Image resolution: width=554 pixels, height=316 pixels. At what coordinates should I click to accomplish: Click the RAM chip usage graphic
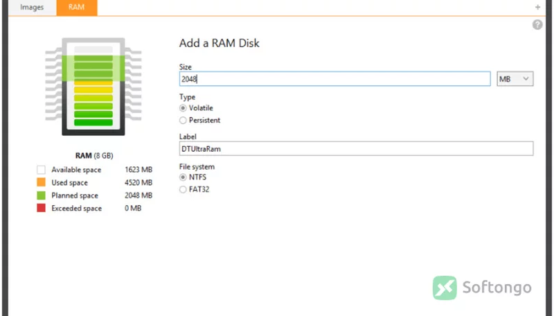pyautogui.click(x=93, y=87)
